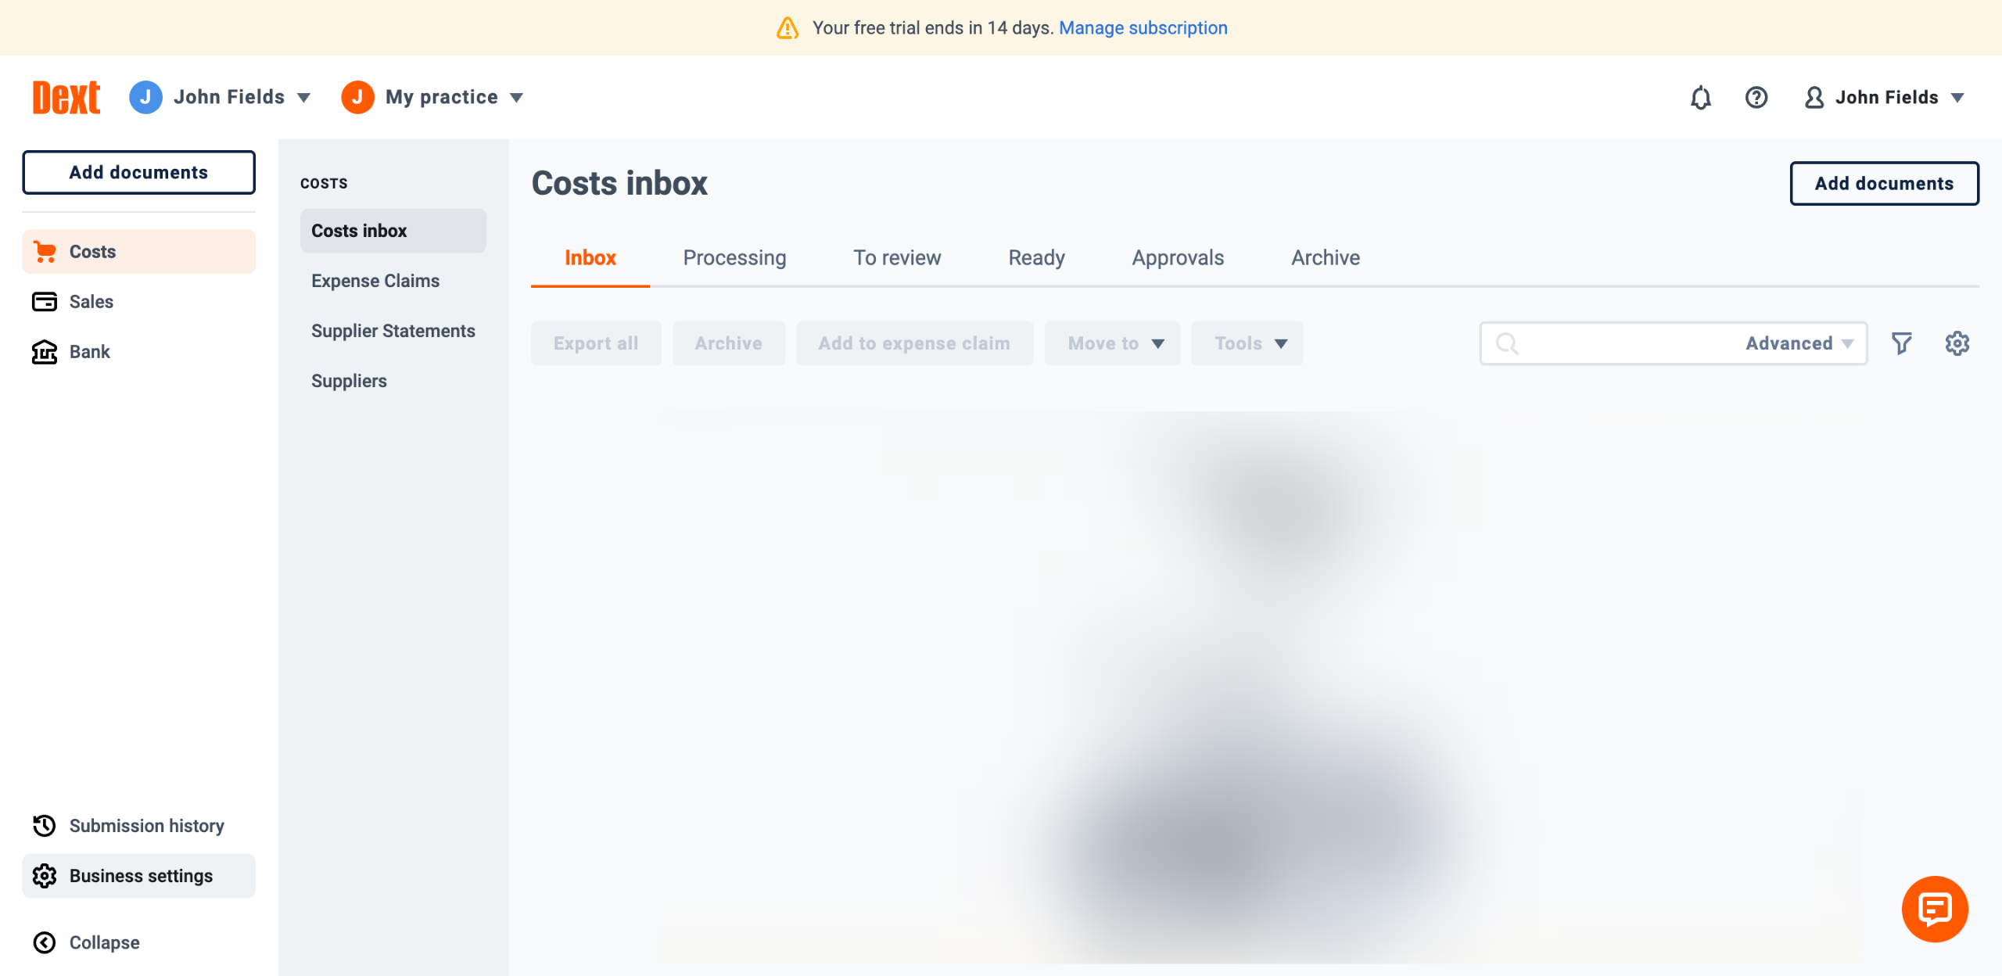Open the help question mark icon
Image resolution: width=2002 pixels, height=976 pixels.
click(1756, 98)
